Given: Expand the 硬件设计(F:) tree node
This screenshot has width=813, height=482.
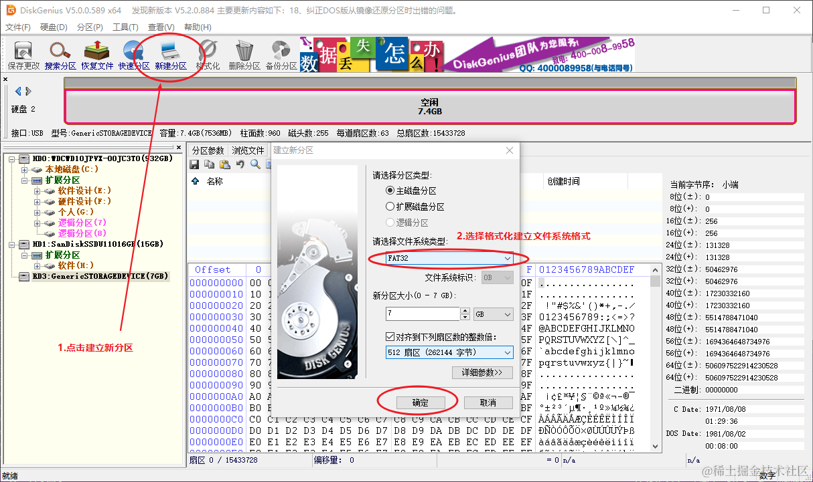Looking at the screenshot, I should click(38, 202).
